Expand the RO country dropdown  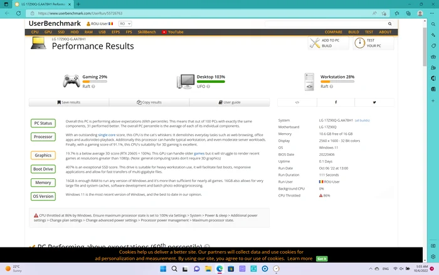coord(125,24)
